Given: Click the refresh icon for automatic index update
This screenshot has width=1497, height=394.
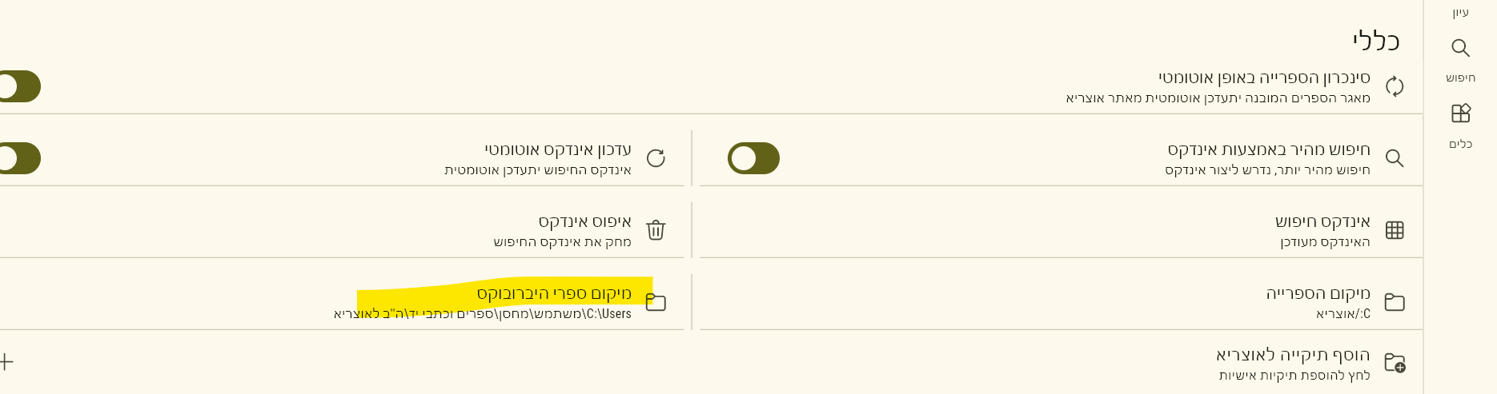Looking at the screenshot, I should click(x=656, y=158).
